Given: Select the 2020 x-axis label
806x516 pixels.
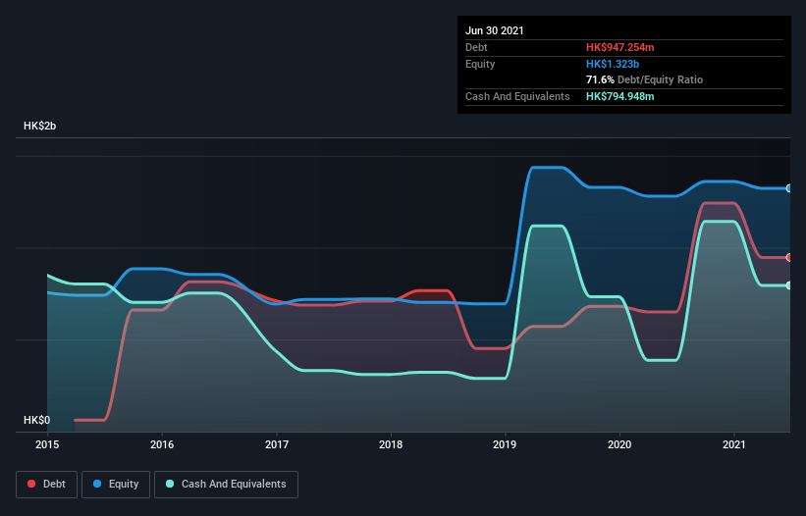Looking at the screenshot, I should click(x=619, y=444).
